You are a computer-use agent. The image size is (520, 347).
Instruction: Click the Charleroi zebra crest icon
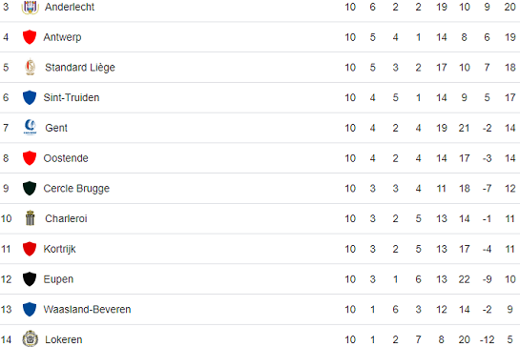point(31,218)
